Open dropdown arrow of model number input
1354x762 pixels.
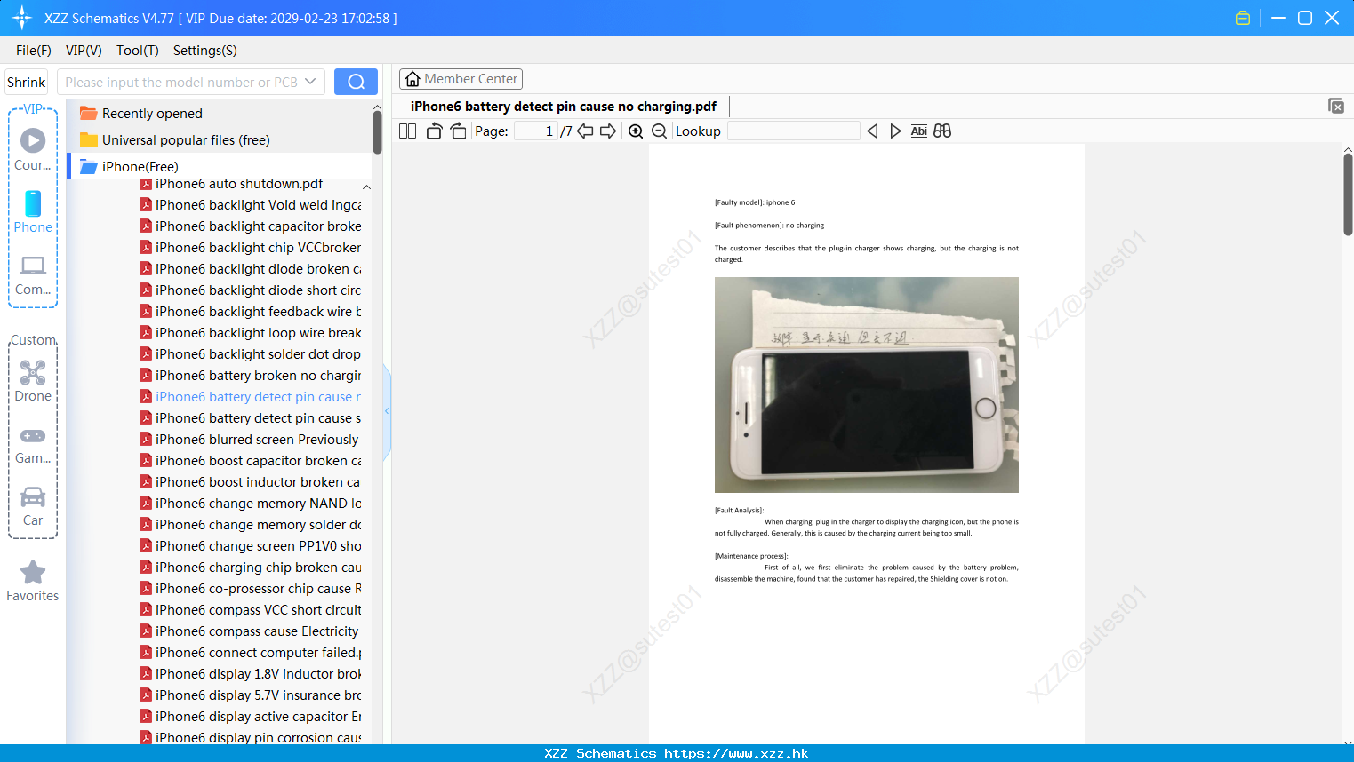(310, 82)
